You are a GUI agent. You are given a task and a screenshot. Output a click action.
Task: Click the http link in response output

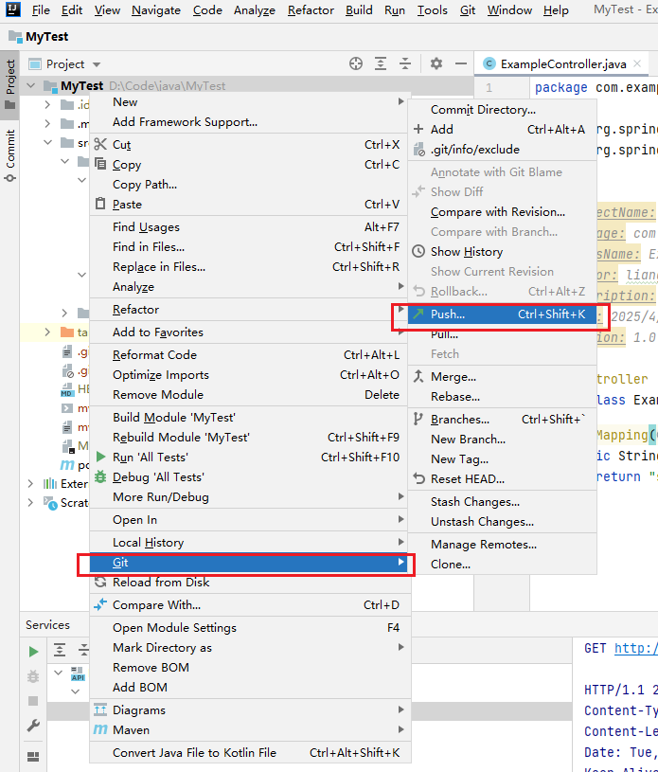(x=636, y=648)
